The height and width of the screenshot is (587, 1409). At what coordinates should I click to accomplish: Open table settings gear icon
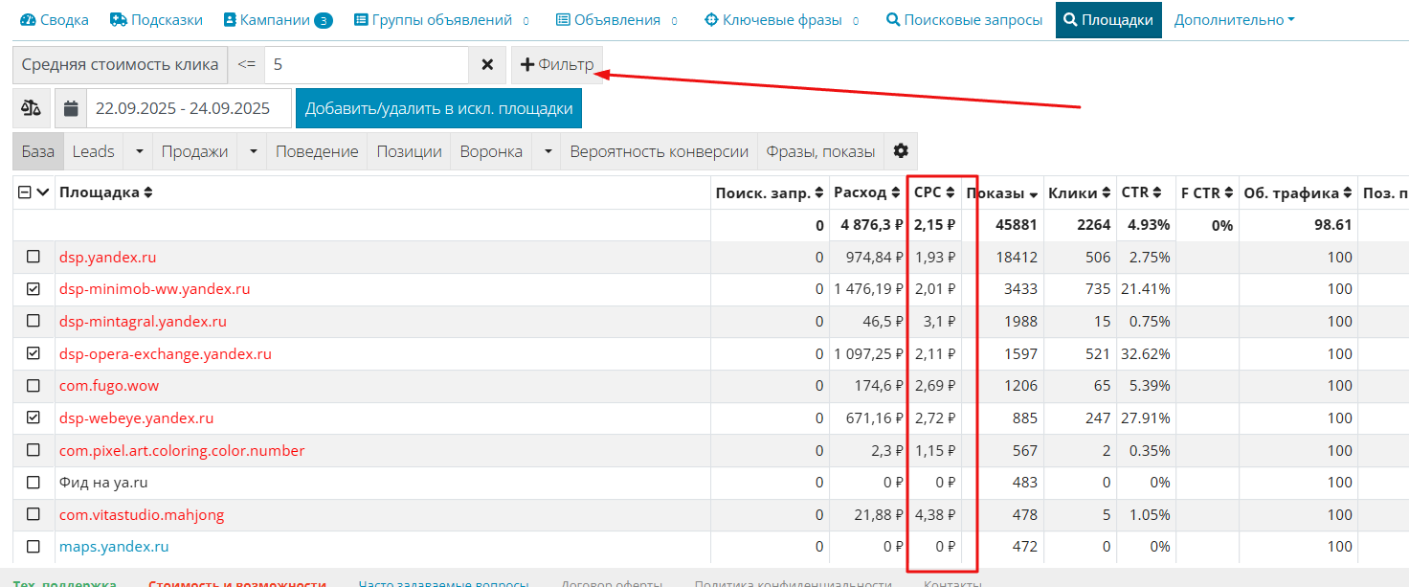(x=900, y=151)
